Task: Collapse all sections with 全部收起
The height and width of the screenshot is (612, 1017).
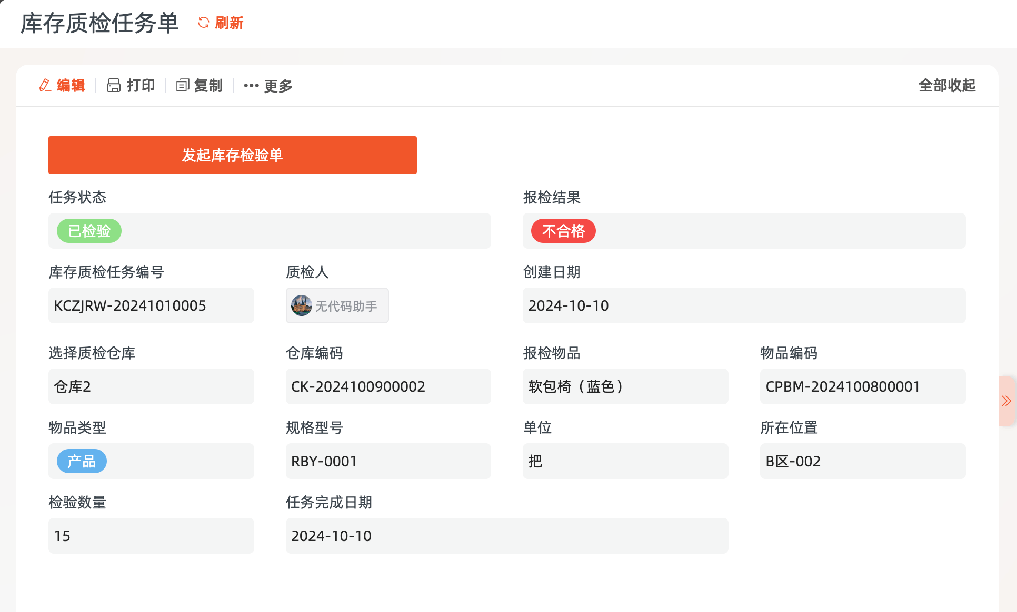Action: (x=946, y=85)
